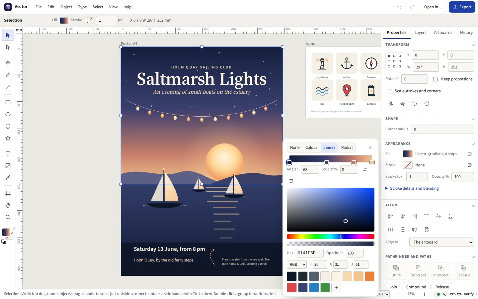
Task: Collapse the Shape section
Action: pyautogui.click(x=473, y=119)
